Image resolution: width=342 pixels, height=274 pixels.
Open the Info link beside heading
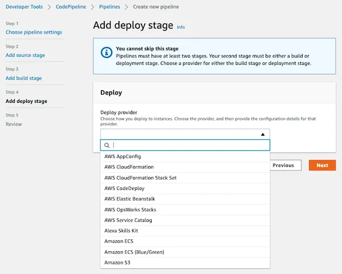(x=181, y=27)
